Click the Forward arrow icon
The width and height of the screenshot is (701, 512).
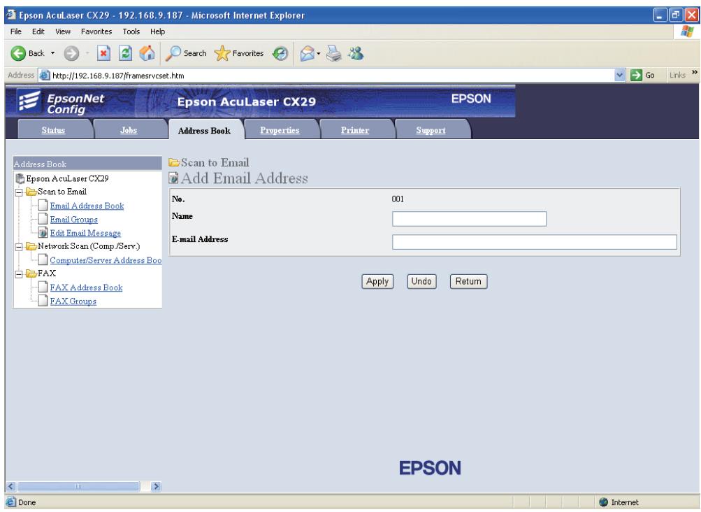[x=71, y=53]
